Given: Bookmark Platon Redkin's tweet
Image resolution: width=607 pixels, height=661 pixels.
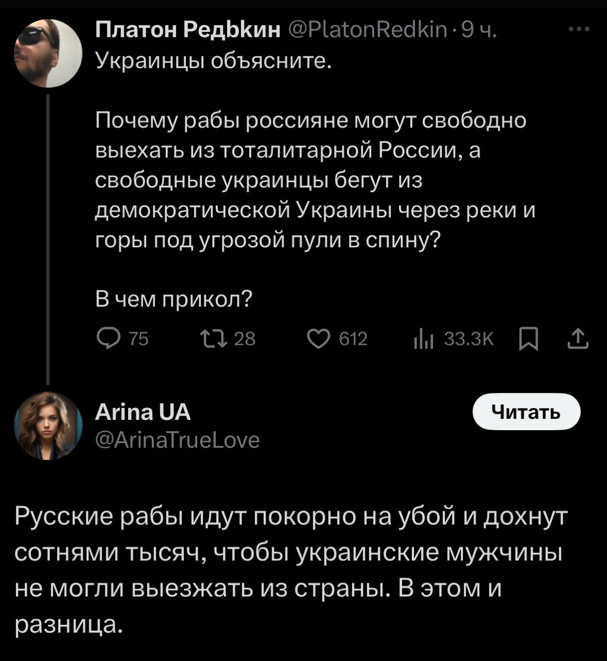Looking at the screenshot, I should pos(528,340).
